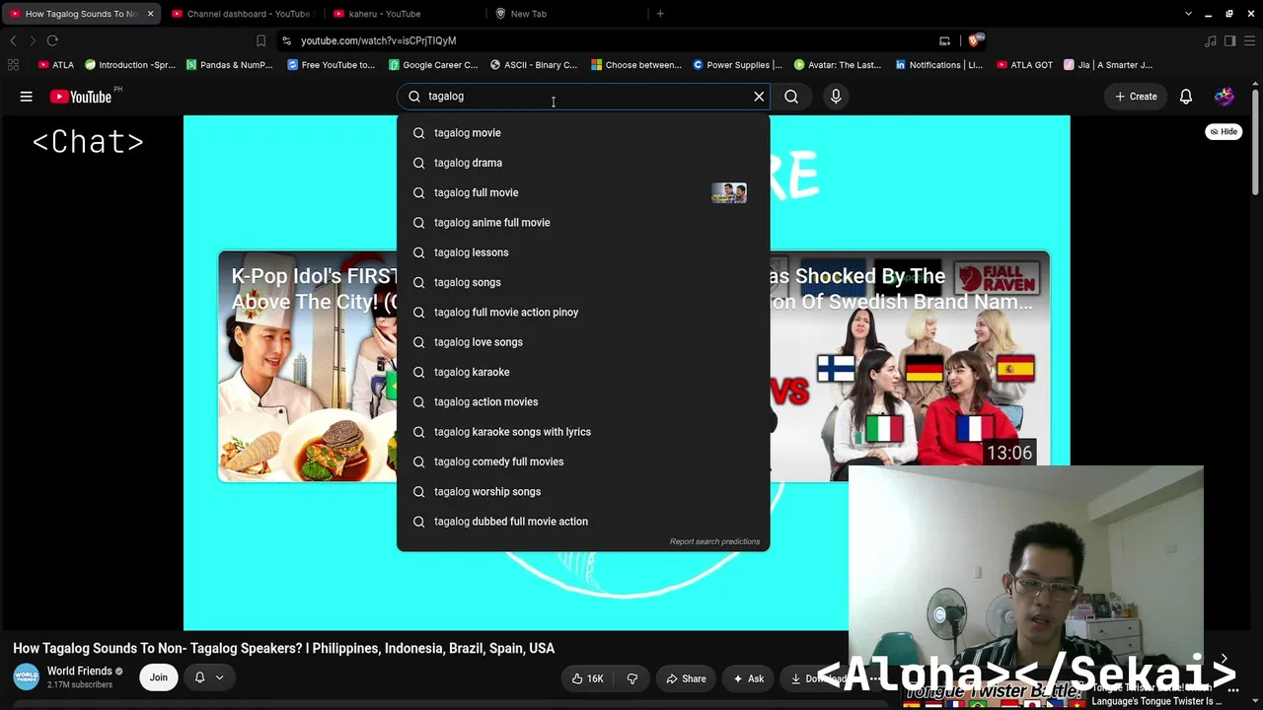Share the video

click(x=686, y=678)
